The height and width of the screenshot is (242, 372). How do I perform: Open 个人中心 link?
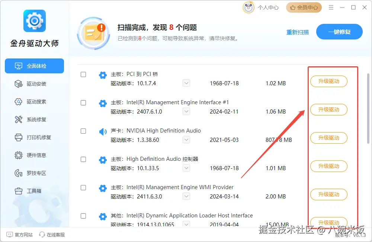click(x=268, y=7)
